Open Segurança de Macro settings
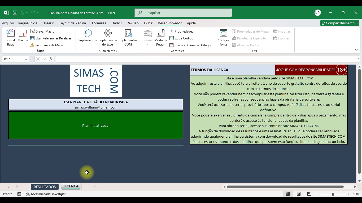Screen dimensions: 362x203 click(47, 45)
